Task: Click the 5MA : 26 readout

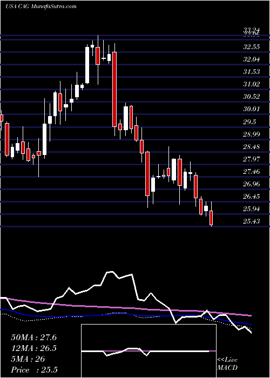Action: coord(28,359)
